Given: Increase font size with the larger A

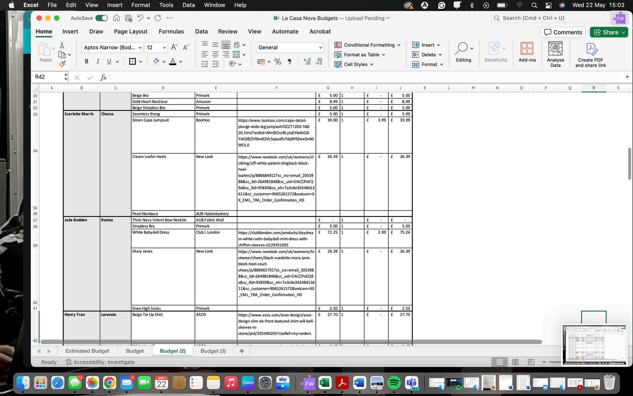Looking at the screenshot, I should coord(174,47).
